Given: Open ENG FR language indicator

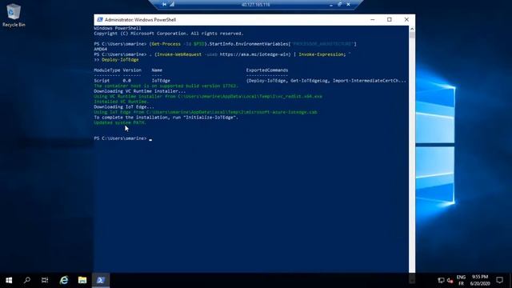Looking at the screenshot, I should click(x=461, y=280).
